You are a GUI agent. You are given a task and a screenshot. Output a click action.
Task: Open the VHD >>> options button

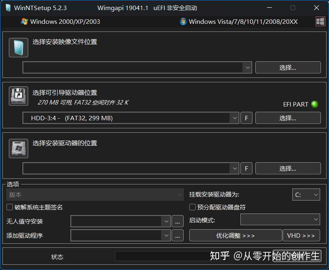[x=301, y=235]
